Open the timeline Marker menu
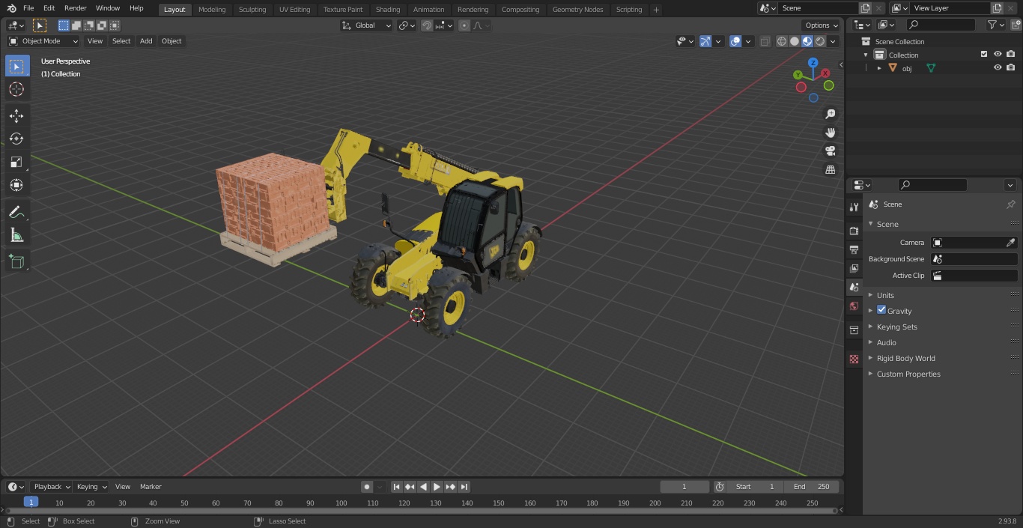The height and width of the screenshot is (528, 1023). [151, 487]
